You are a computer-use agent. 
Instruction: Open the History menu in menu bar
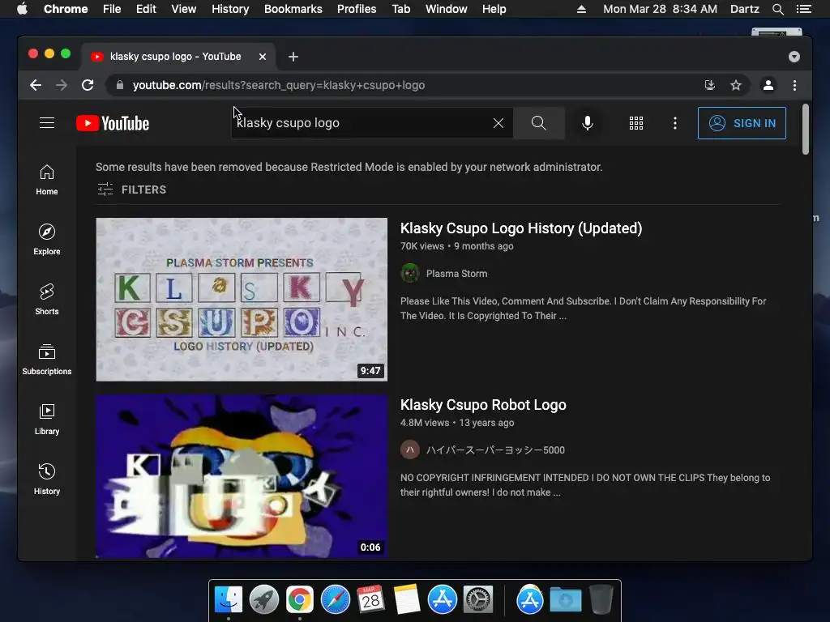230,9
